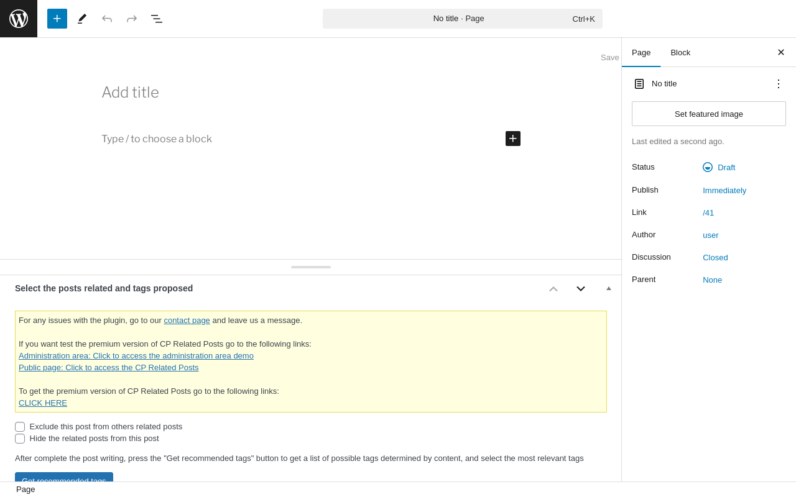Toggle the block inserter plus button
796x497 pixels.
click(57, 19)
